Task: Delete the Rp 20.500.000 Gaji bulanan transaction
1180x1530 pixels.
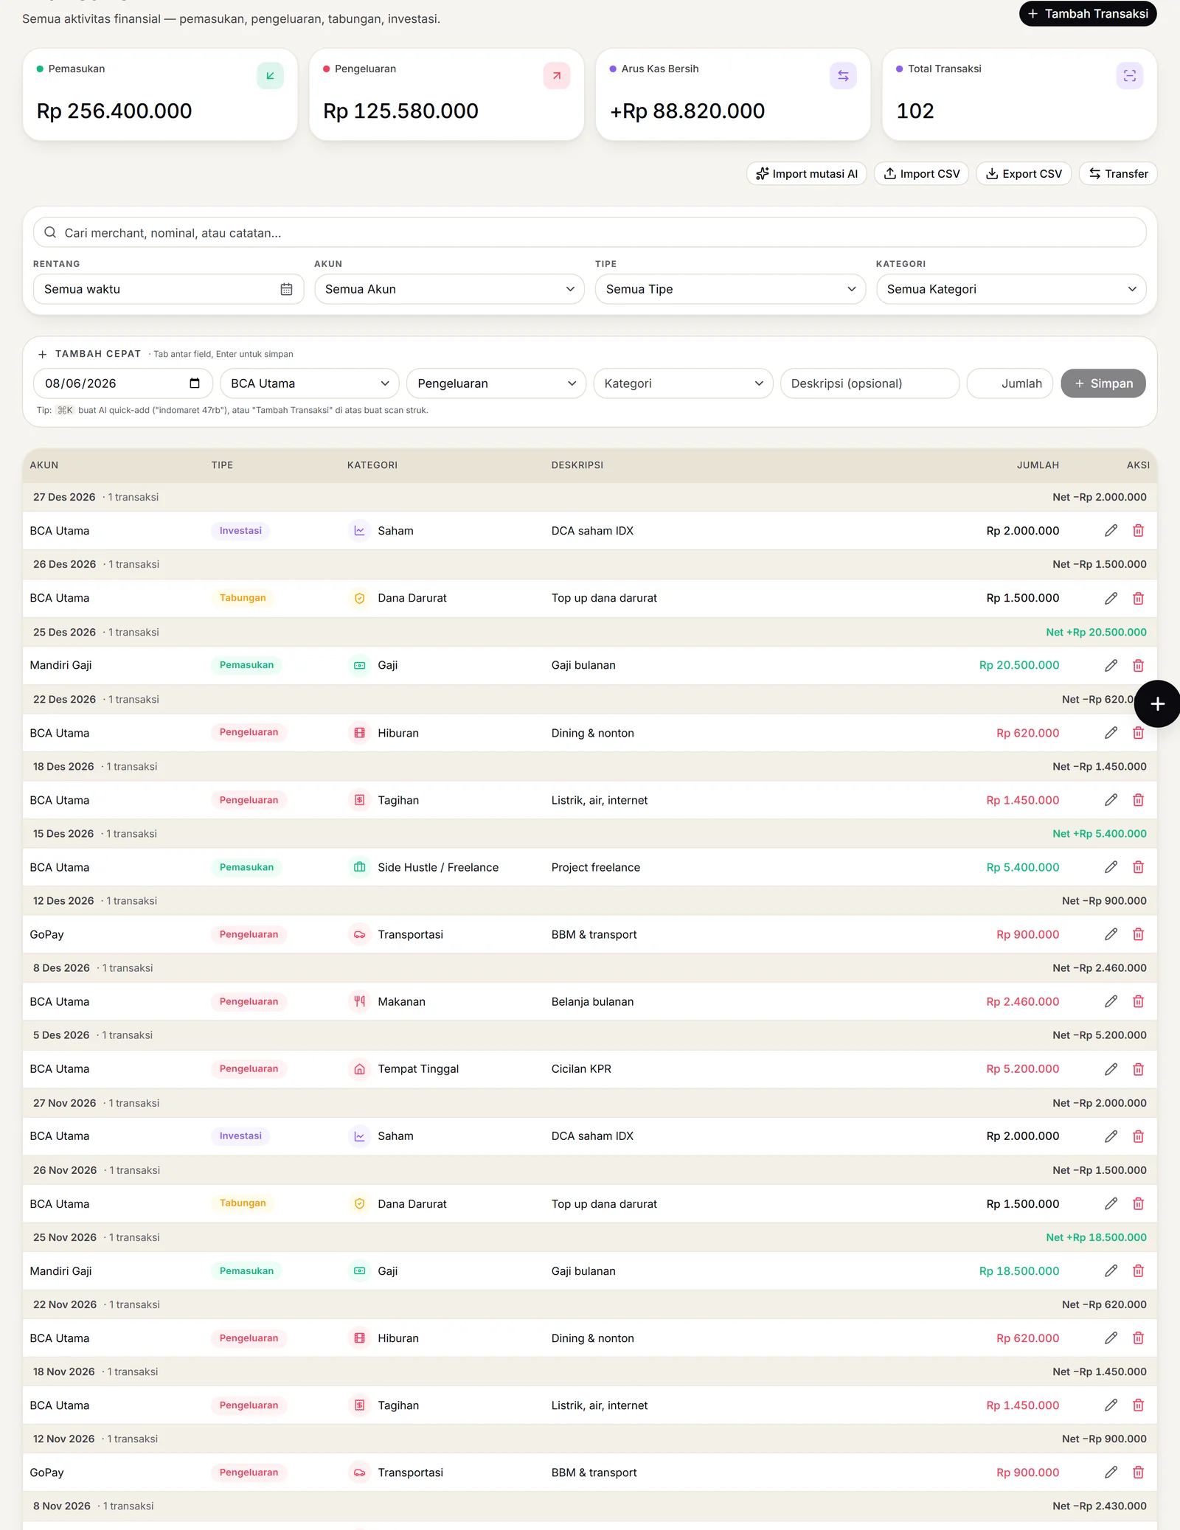Action: click(x=1139, y=665)
